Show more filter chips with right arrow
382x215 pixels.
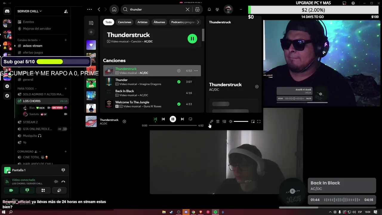198,22
